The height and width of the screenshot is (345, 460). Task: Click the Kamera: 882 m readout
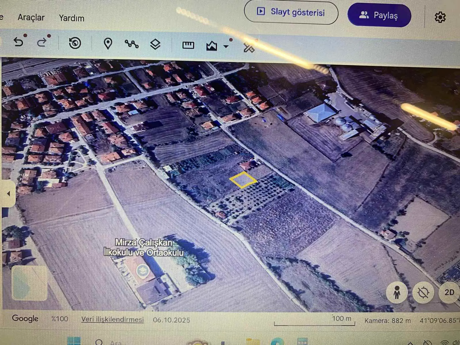click(388, 321)
